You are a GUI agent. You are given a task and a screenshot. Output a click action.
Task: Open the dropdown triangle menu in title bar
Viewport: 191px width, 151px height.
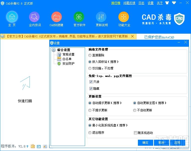tap(174, 3)
